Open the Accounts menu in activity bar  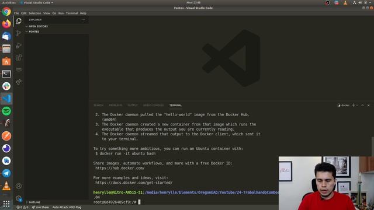(x=19, y=186)
